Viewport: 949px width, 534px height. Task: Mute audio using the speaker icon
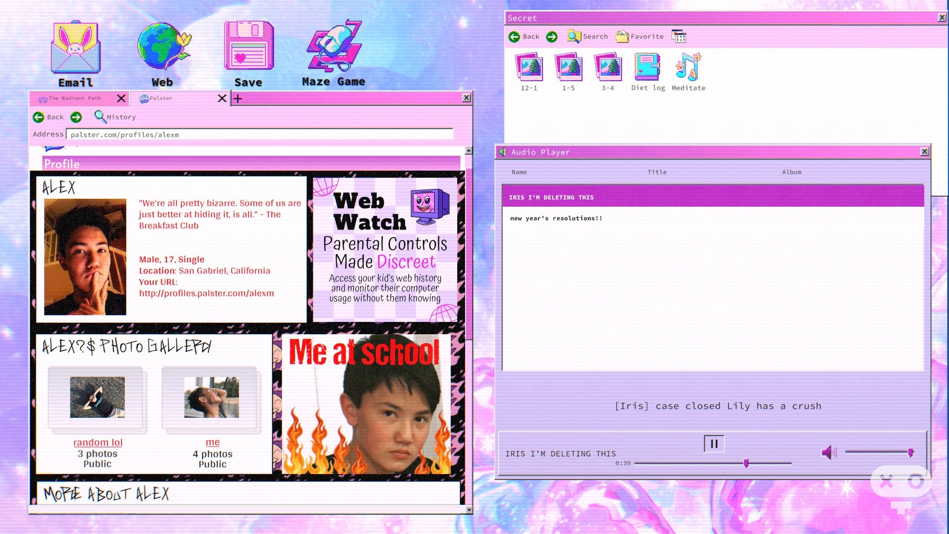tap(829, 452)
